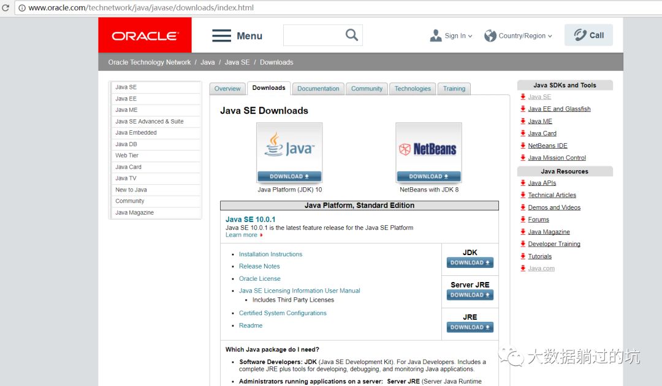This screenshot has height=386, width=662.
Task: Click the download arrow icon next to Java Mission Control
Action: tap(523, 158)
